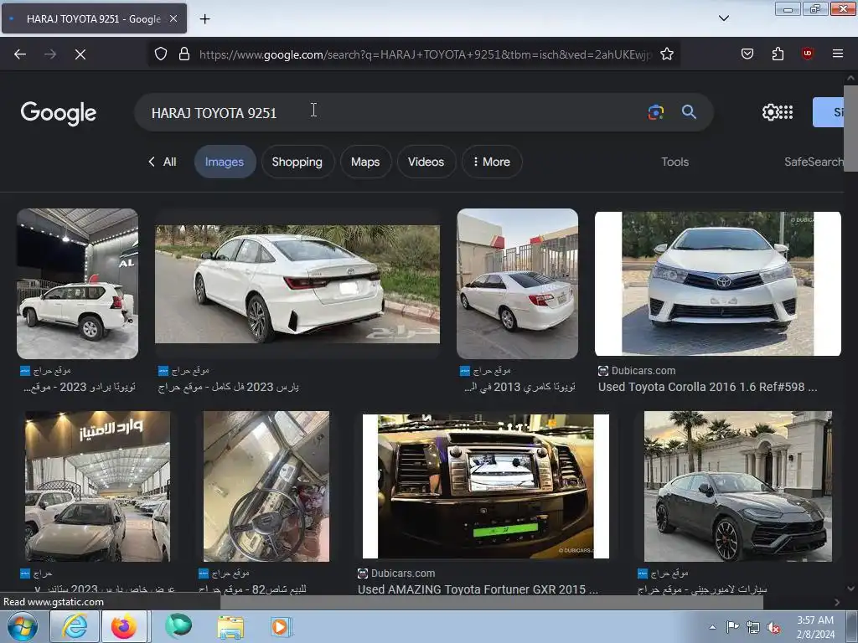Image resolution: width=858 pixels, height=643 pixels.
Task: Click the horizontal scrollbar at page bottom
Action: tap(491, 602)
